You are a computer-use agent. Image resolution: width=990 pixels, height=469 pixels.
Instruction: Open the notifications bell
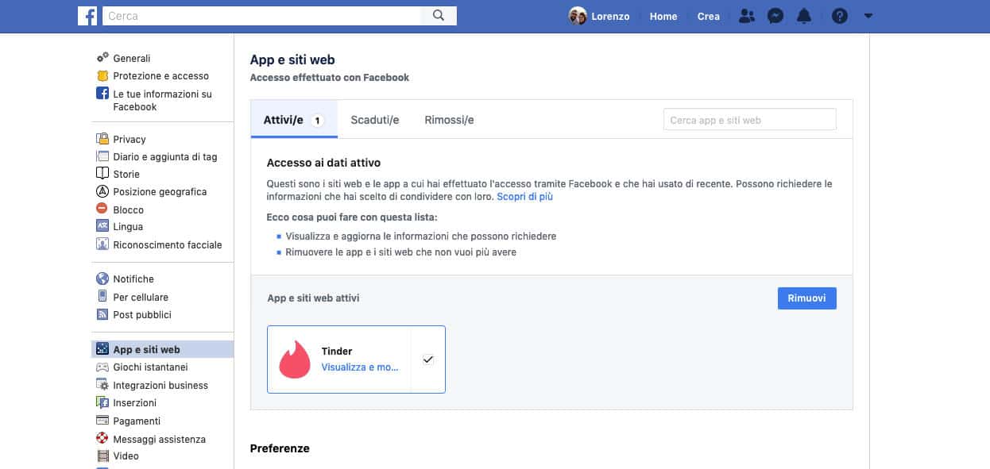pos(805,16)
